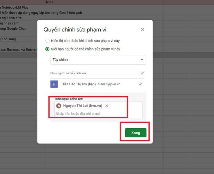Click the green Xong button

(x=135, y=133)
